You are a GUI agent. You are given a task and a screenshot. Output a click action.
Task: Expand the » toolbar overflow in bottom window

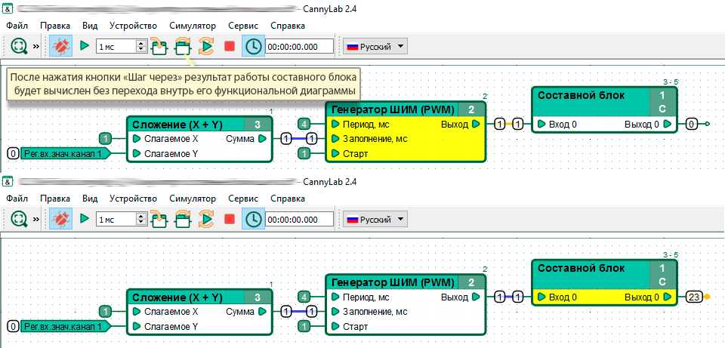(36, 219)
